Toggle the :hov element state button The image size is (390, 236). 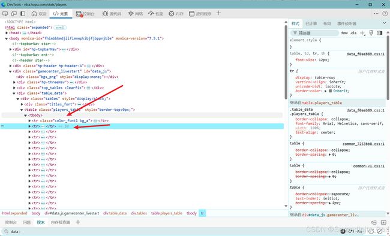[x=344, y=33]
